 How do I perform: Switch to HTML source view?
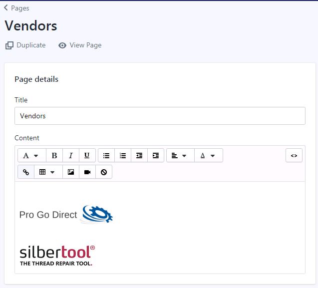point(294,156)
